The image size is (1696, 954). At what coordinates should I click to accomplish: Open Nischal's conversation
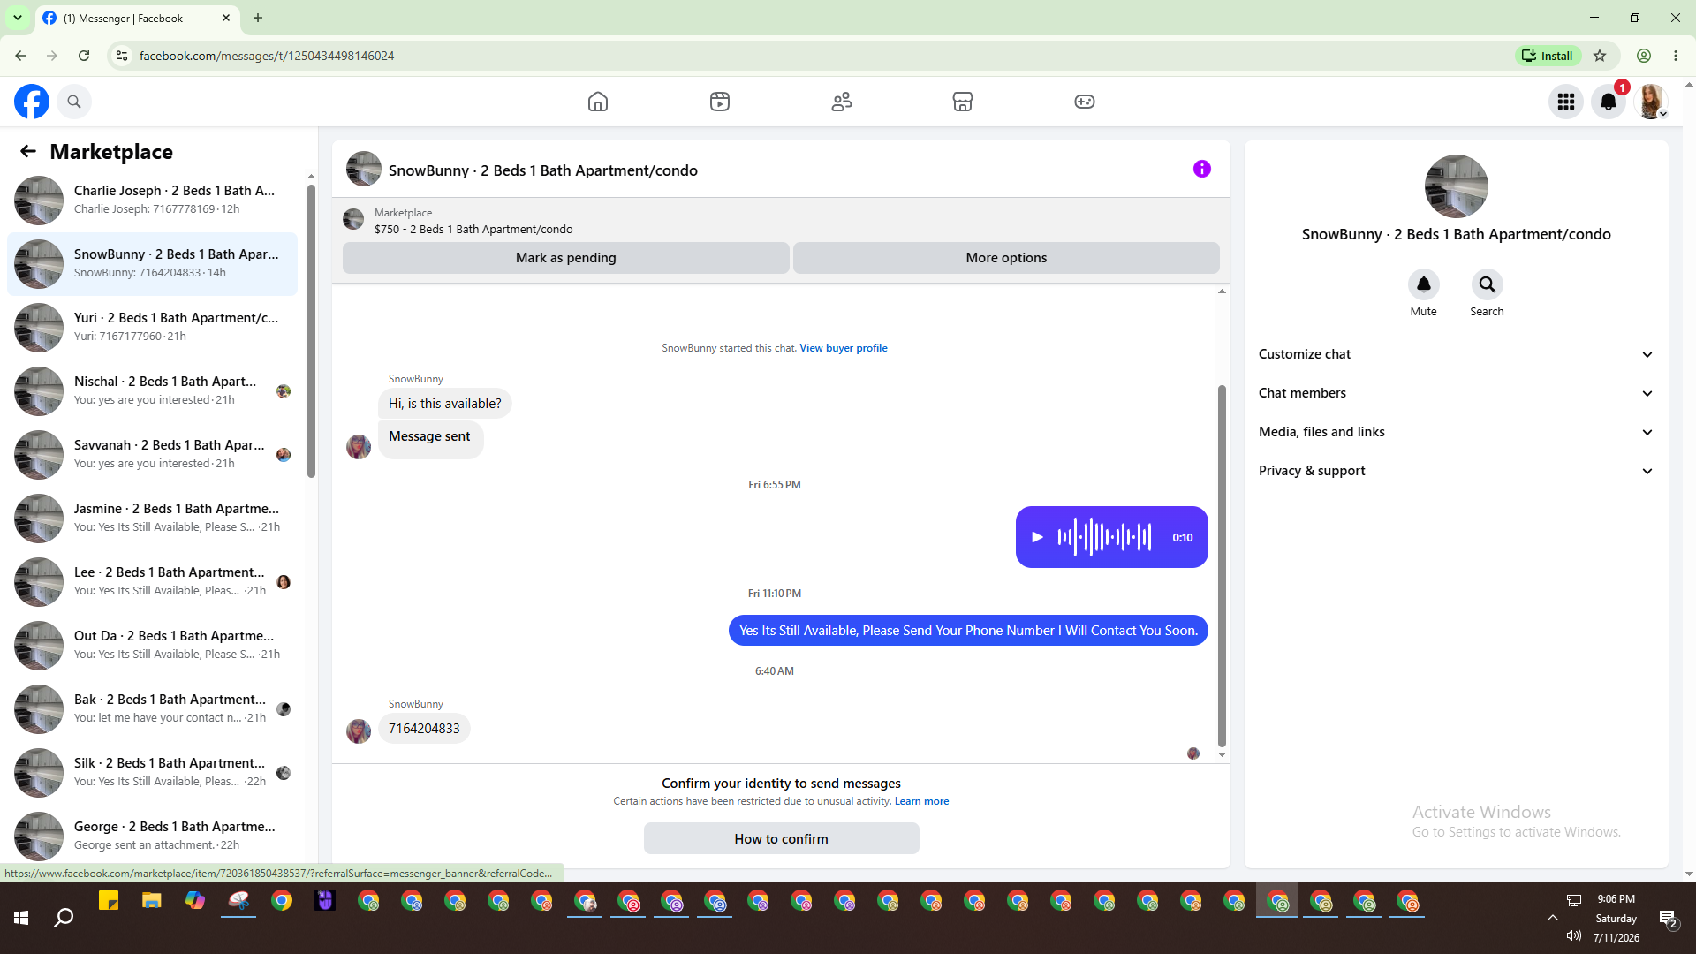tap(152, 390)
